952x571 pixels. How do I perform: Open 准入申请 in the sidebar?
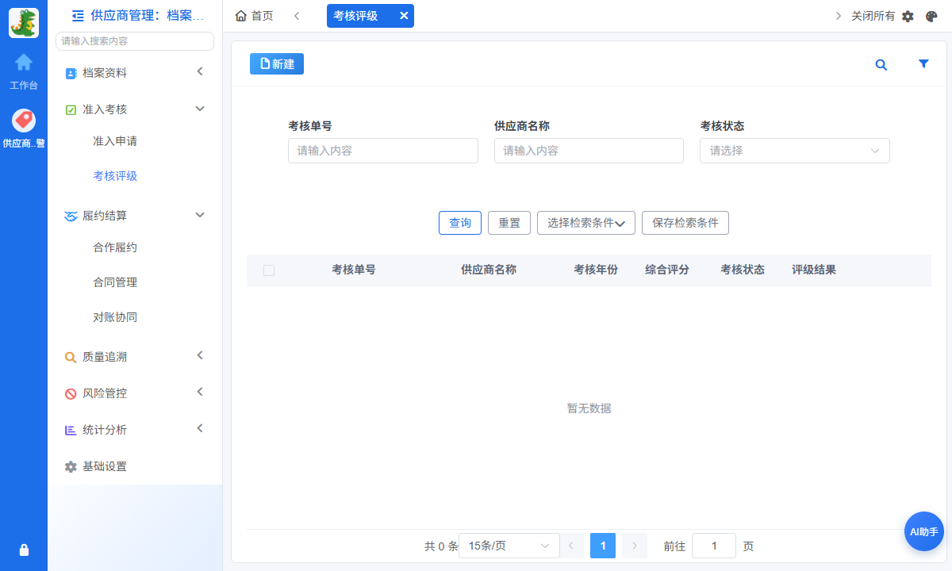click(x=115, y=141)
